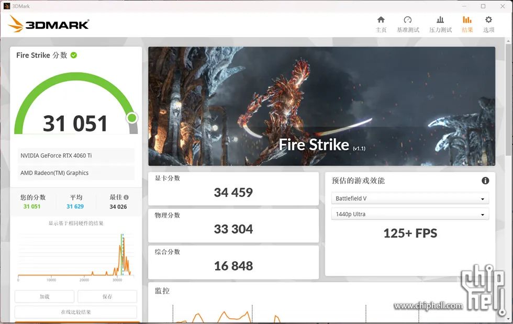Click the score distribution histogram
The width and height of the screenshot is (513, 324).
pyautogui.click(x=76, y=257)
